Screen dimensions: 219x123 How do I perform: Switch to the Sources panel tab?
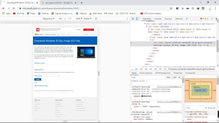[168, 19]
